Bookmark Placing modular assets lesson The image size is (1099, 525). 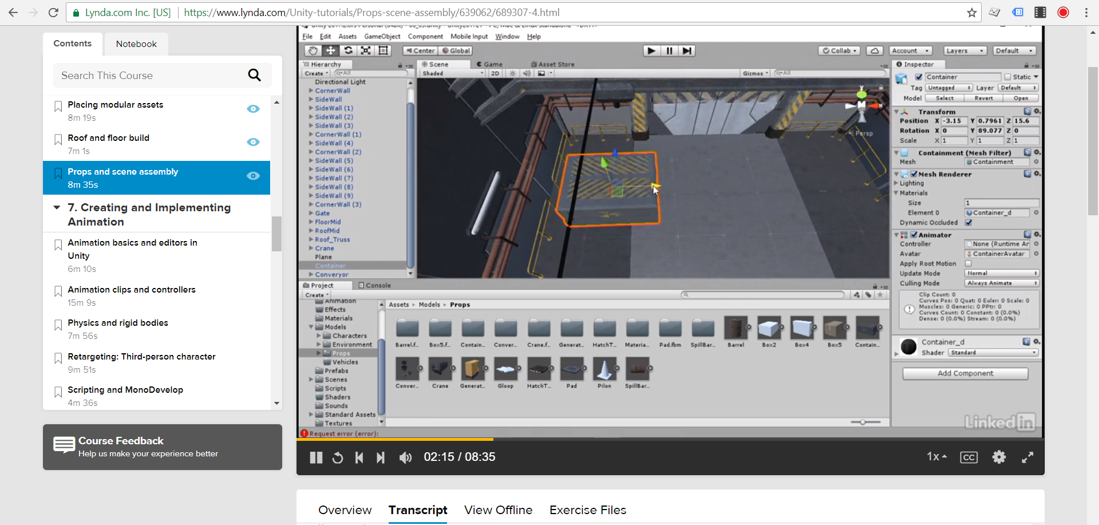(x=58, y=106)
